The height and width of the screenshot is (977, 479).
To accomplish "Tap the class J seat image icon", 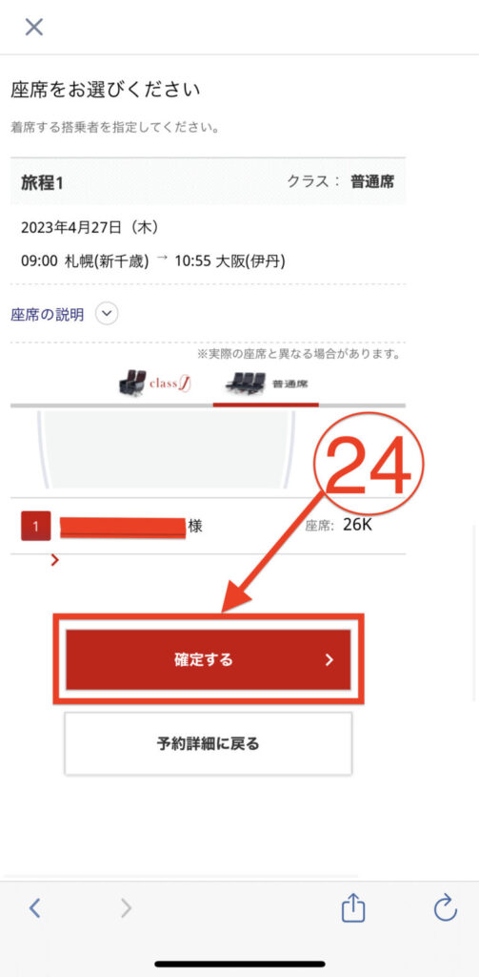I will 132,383.
